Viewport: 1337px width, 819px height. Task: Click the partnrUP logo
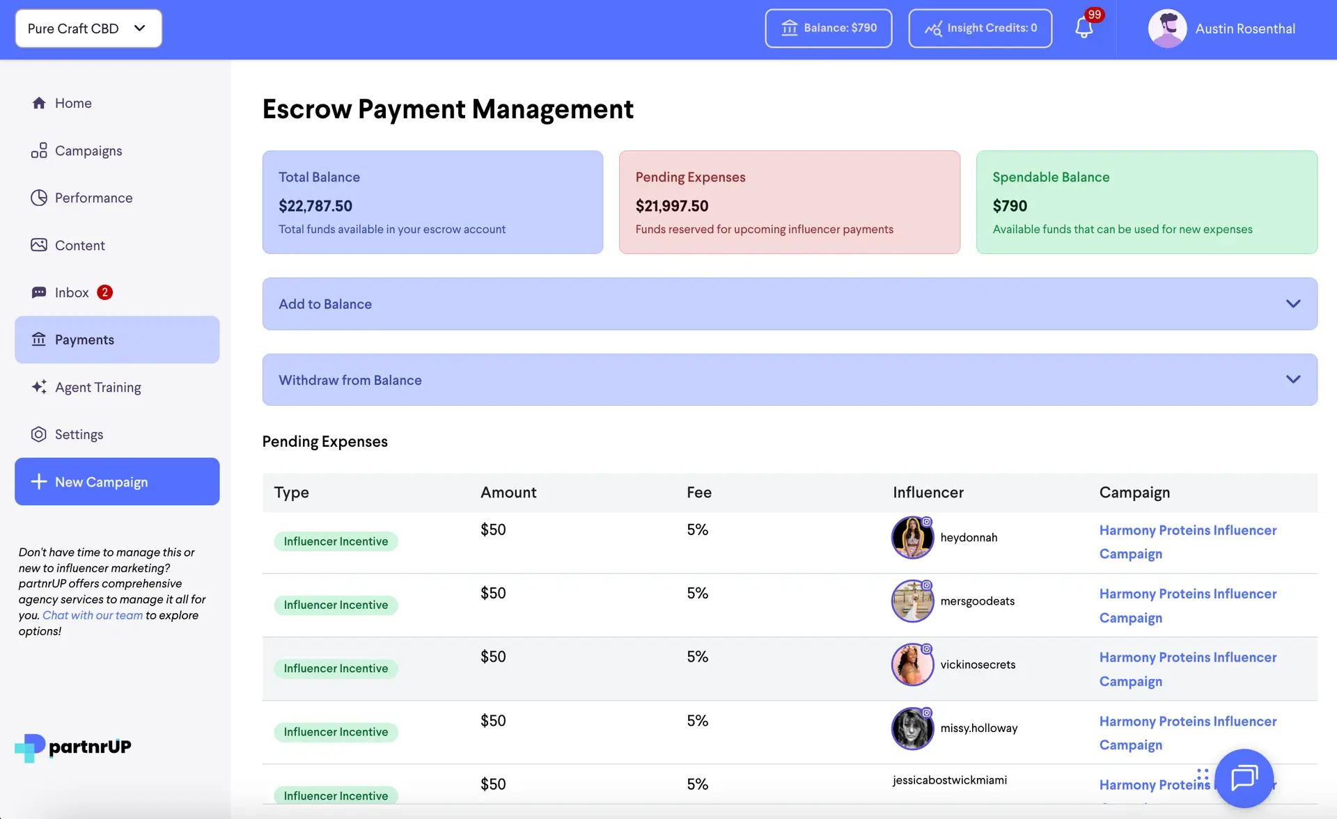(72, 747)
